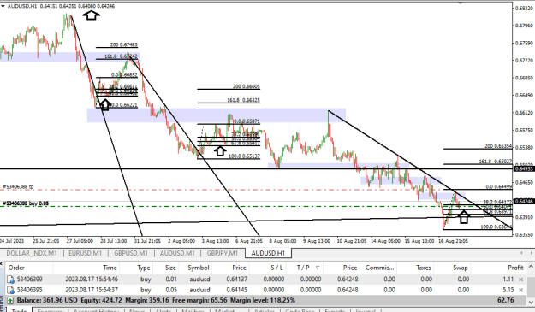Select the active AUDUSD,H1 chart tab
The width and height of the screenshot is (535, 312).
268,253
